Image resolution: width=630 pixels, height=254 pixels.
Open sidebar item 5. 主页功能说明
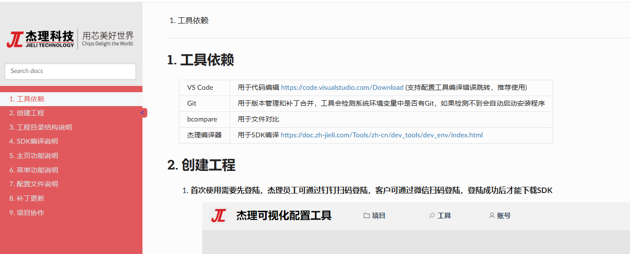71,156
